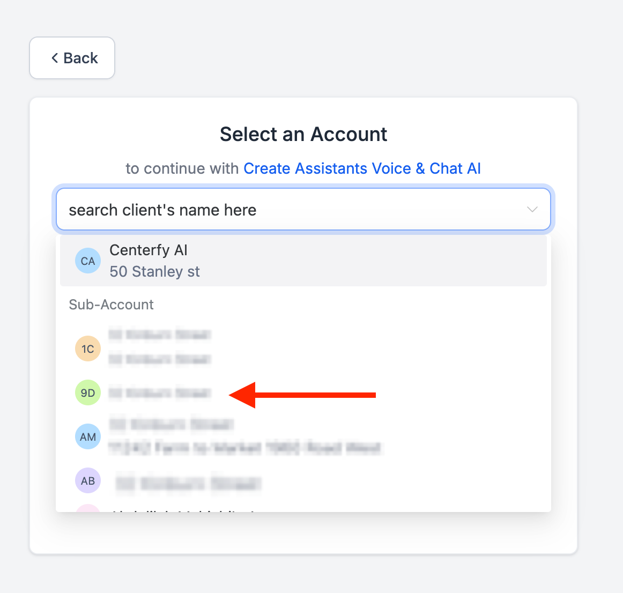The width and height of the screenshot is (623, 593).
Task: Click the left chevron icon beside Back
Action: pos(55,58)
